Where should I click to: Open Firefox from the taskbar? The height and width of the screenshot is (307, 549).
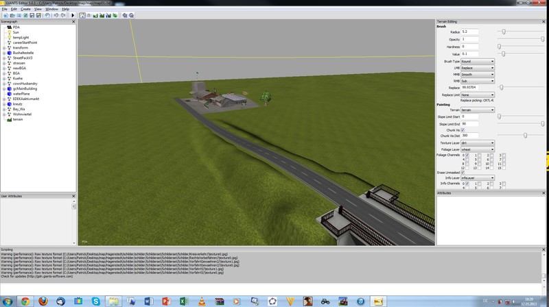pos(43,301)
